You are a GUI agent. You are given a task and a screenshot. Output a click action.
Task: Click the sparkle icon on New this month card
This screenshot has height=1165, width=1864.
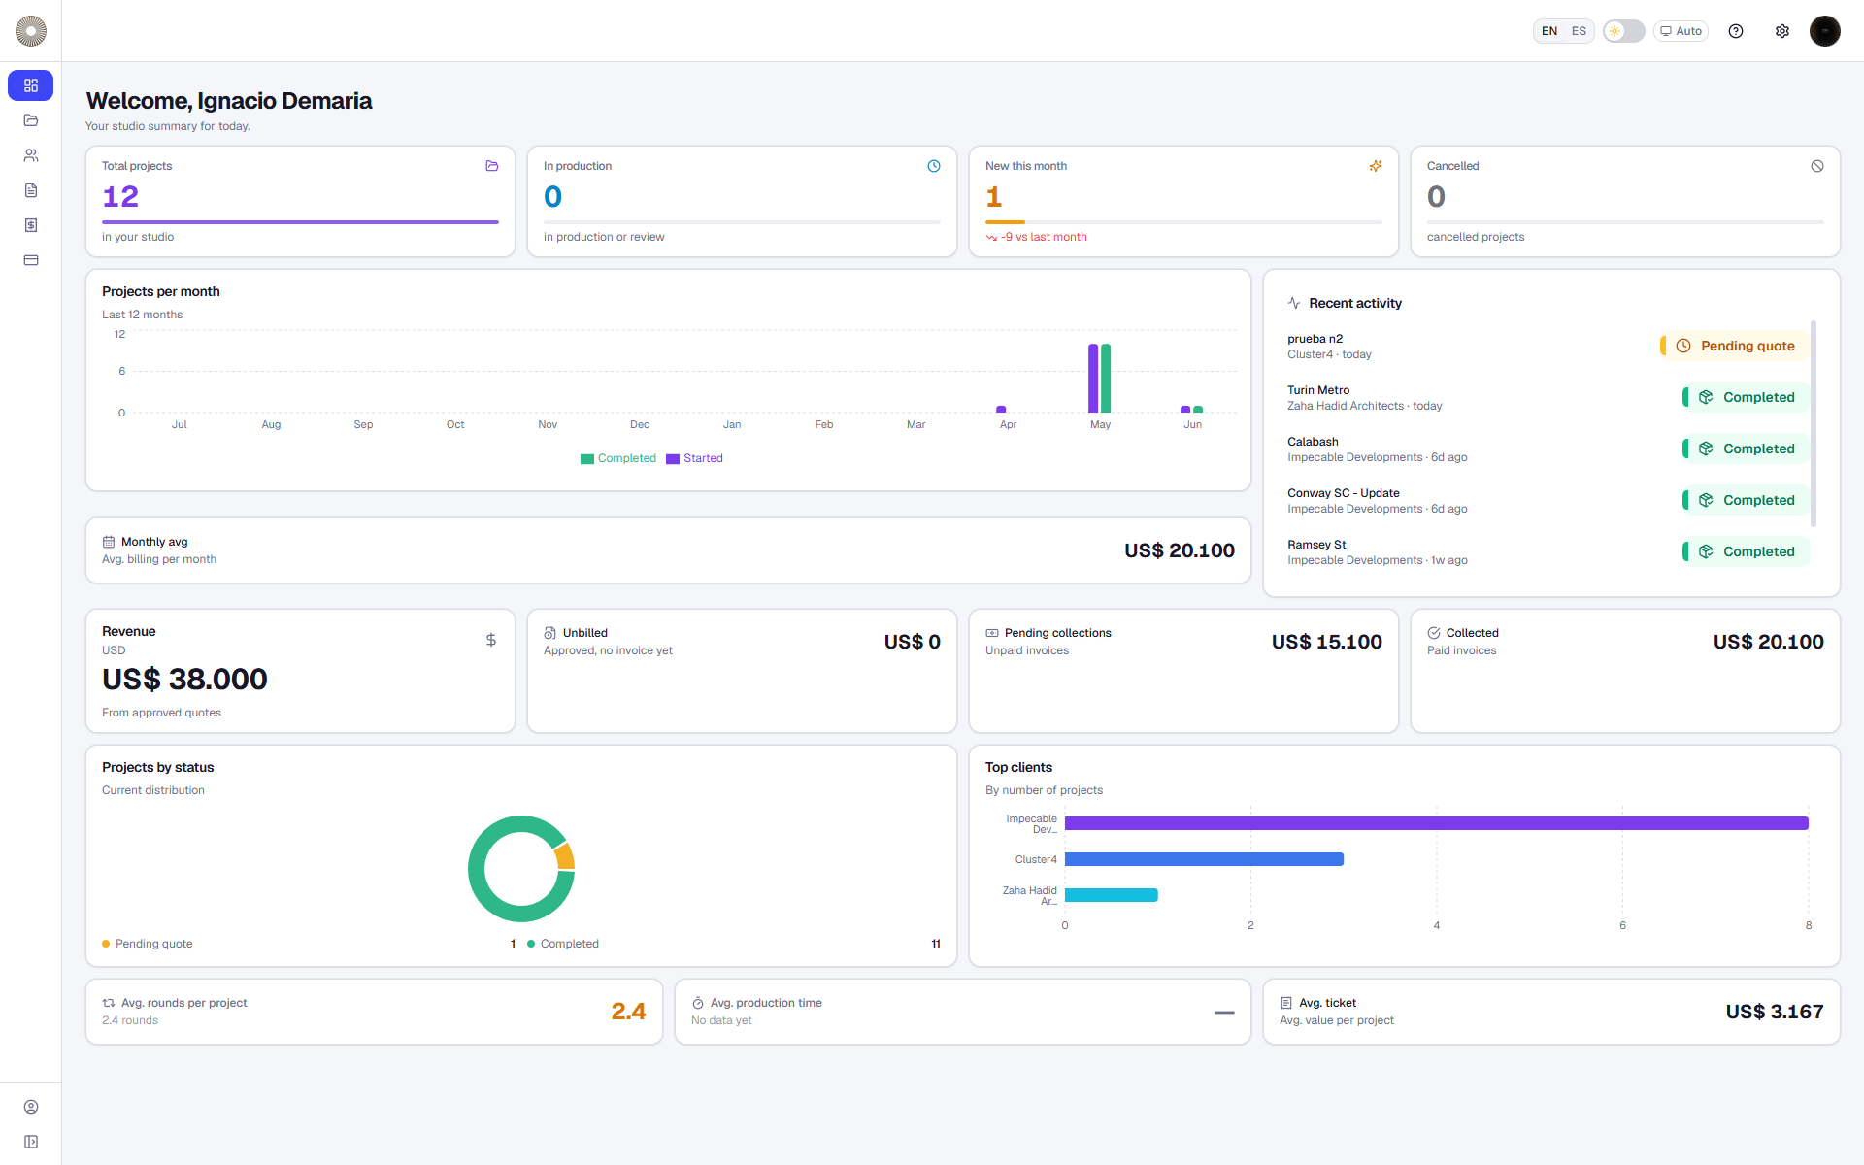[x=1376, y=166]
